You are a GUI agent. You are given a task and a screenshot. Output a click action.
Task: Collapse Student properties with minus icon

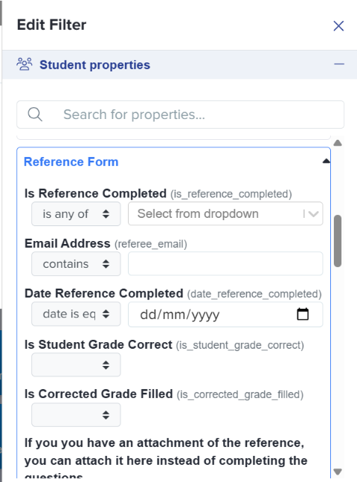coord(339,64)
